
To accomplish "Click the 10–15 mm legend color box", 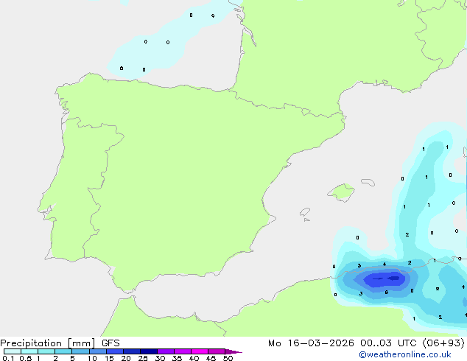I will point(97,351).
